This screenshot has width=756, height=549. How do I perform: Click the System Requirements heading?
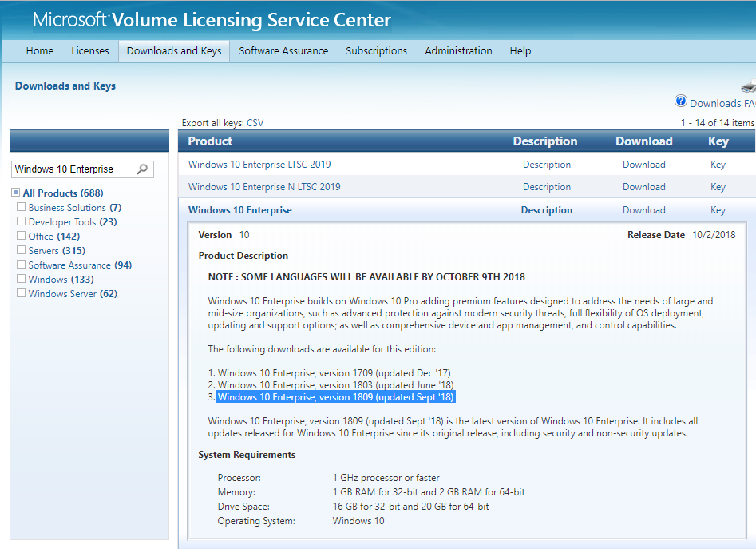pyautogui.click(x=247, y=455)
